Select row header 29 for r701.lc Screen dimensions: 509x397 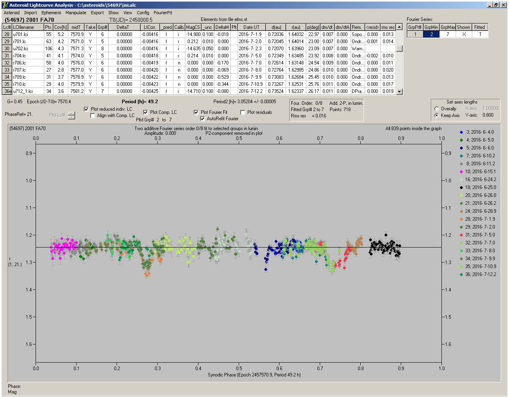pos(7,42)
